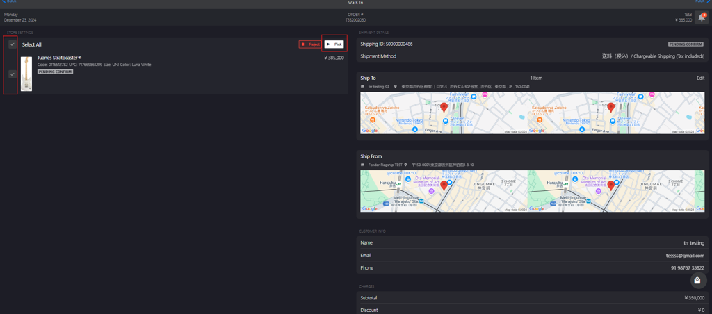Click the Juanes Stratocaster product name

(x=60, y=58)
